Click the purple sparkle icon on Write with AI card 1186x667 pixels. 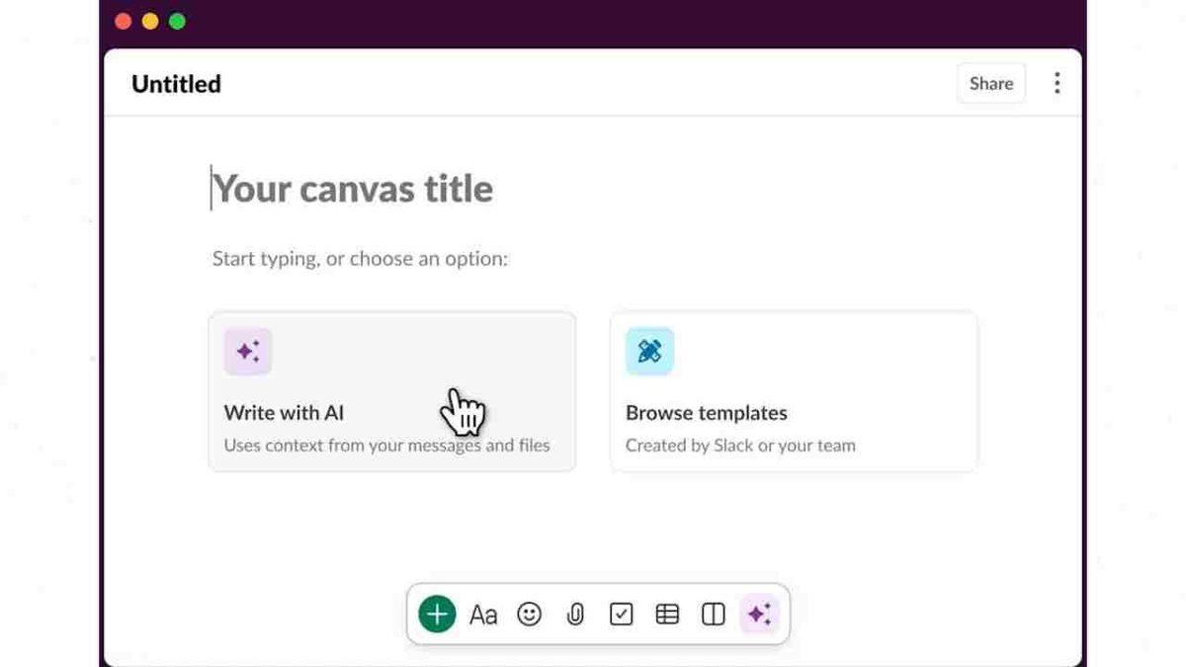pyautogui.click(x=248, y=351)
